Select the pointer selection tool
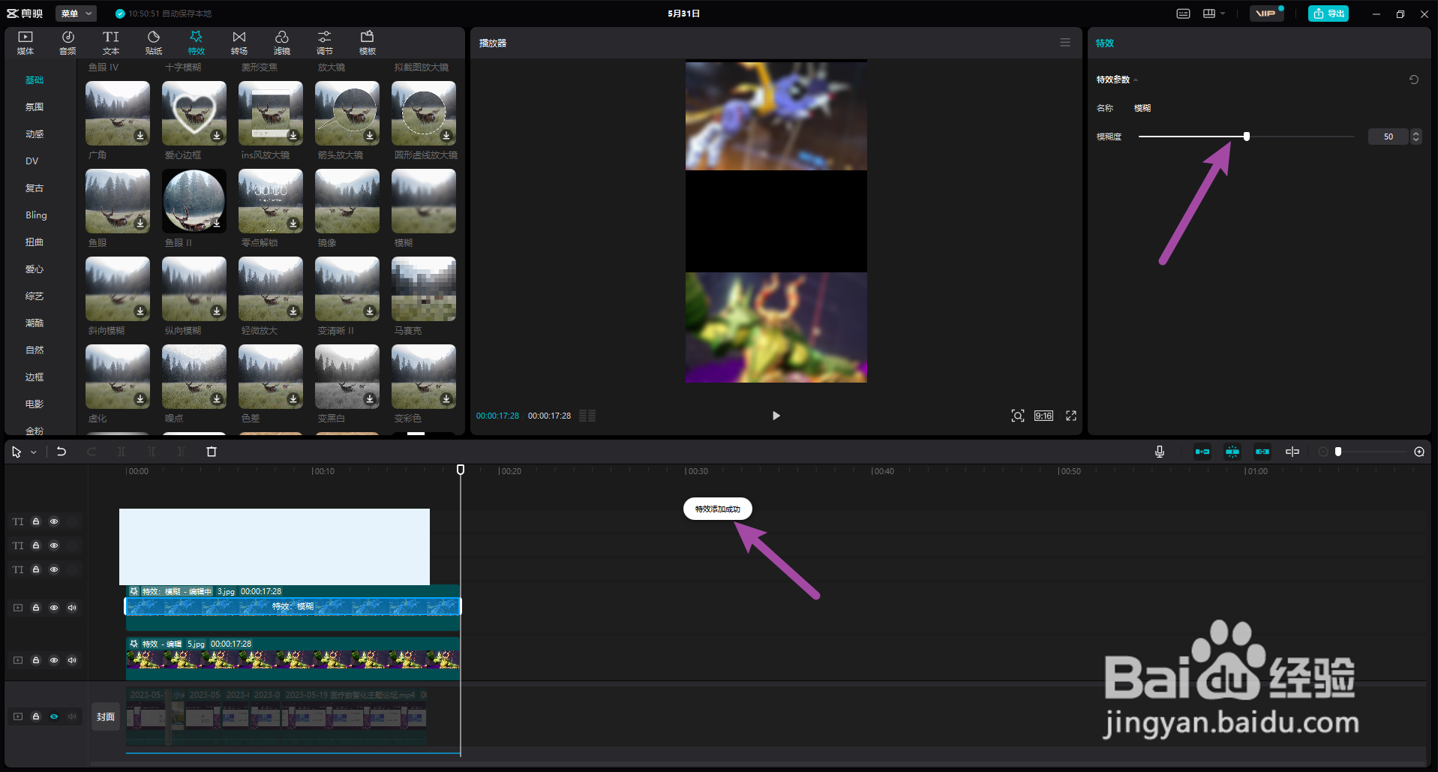The height and width of the screenshot is (772, 1438). pyautogui.click(x=17, y=452)
